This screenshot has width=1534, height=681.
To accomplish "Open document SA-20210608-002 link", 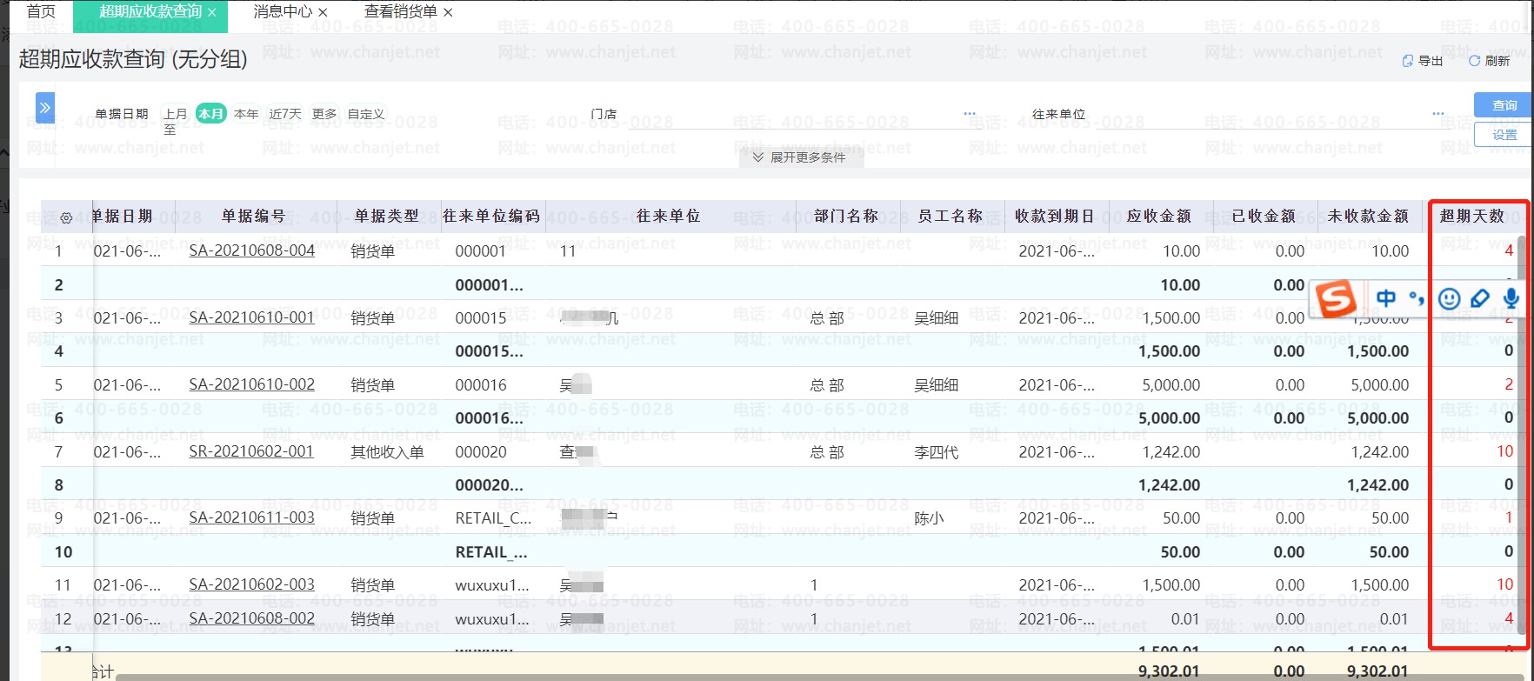I will [252, 618].
